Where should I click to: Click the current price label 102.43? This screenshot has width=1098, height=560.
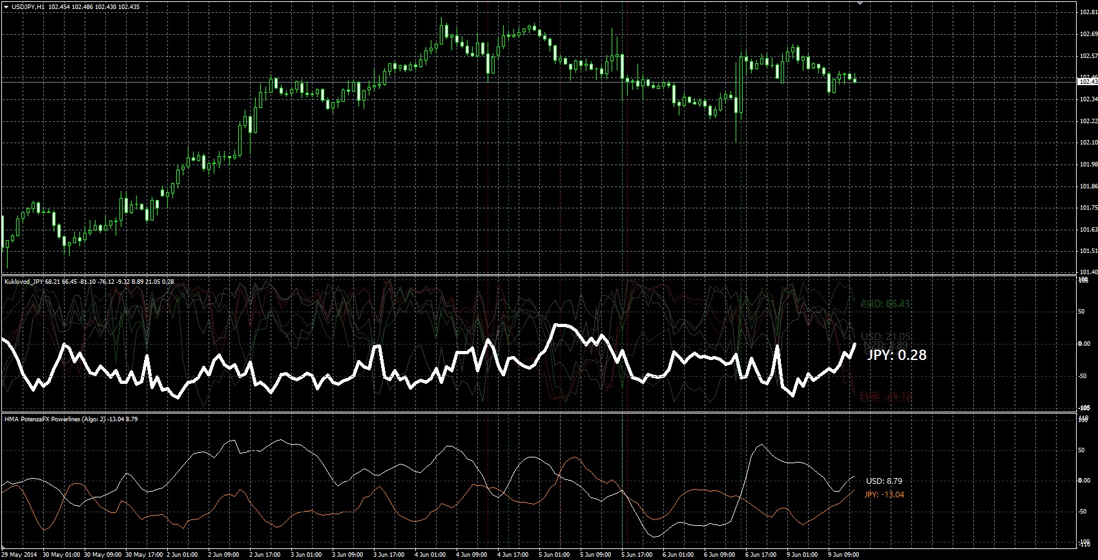coord(1088,82)
